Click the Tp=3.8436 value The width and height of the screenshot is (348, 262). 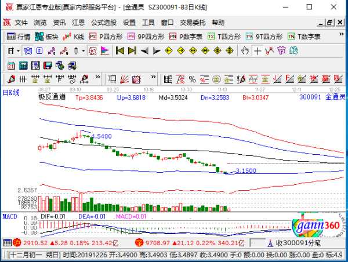tap(89, 97)
